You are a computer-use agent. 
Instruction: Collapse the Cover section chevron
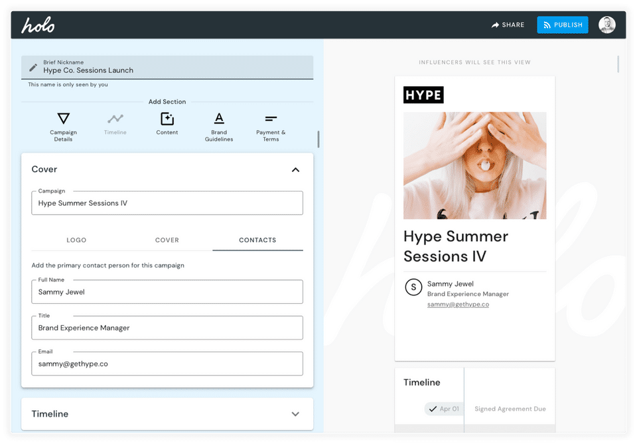[295, 170]
